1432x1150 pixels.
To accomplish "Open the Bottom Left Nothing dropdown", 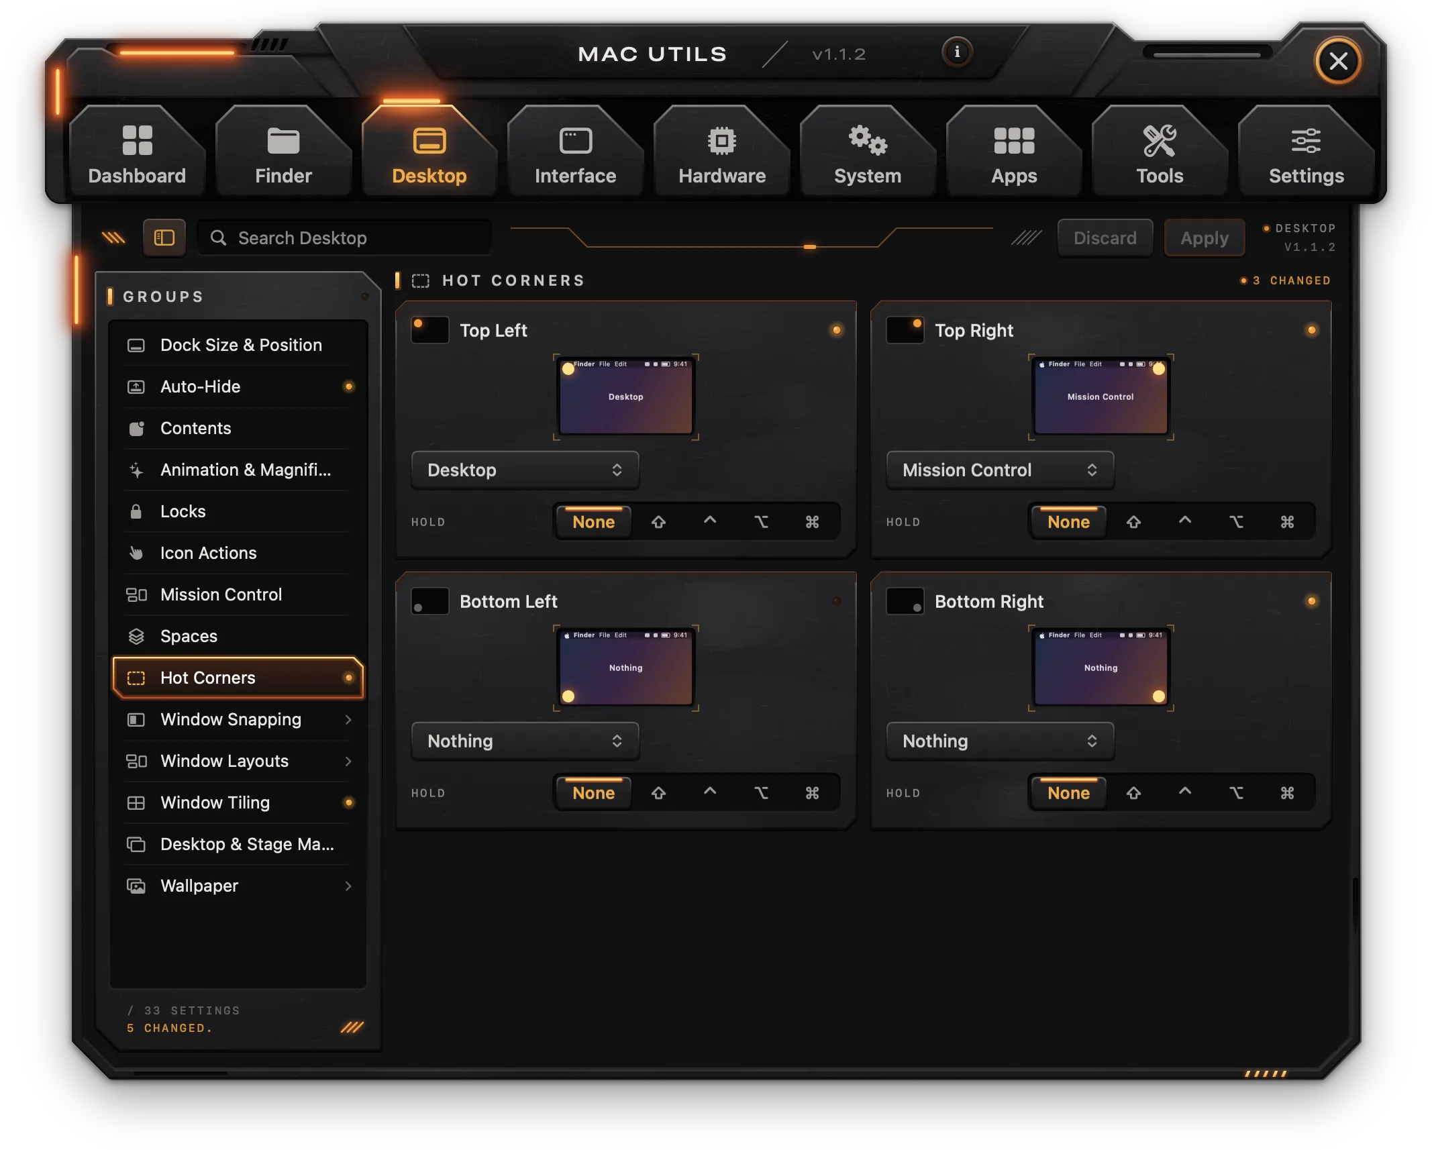I will point(525,741).
